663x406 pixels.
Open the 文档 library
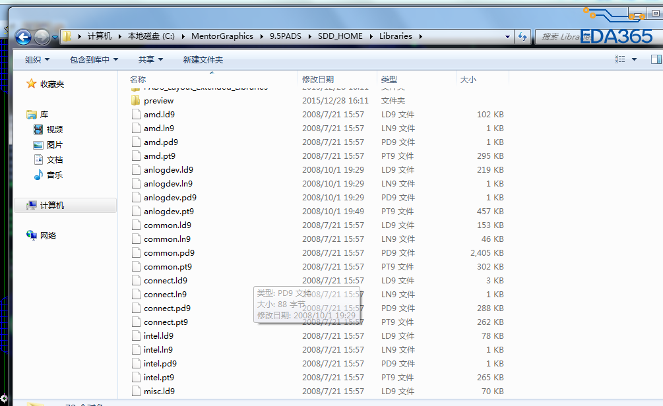pos(55,159)
